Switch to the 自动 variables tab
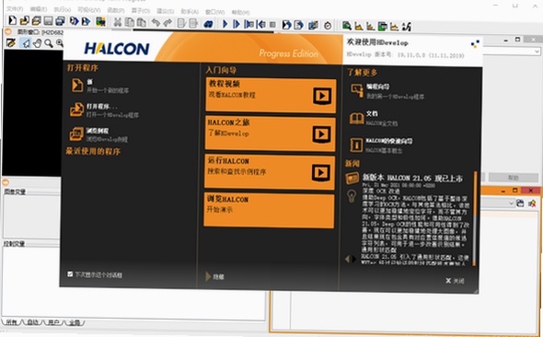Viewport: 543px width, 337px height. [x=32, y=322]
